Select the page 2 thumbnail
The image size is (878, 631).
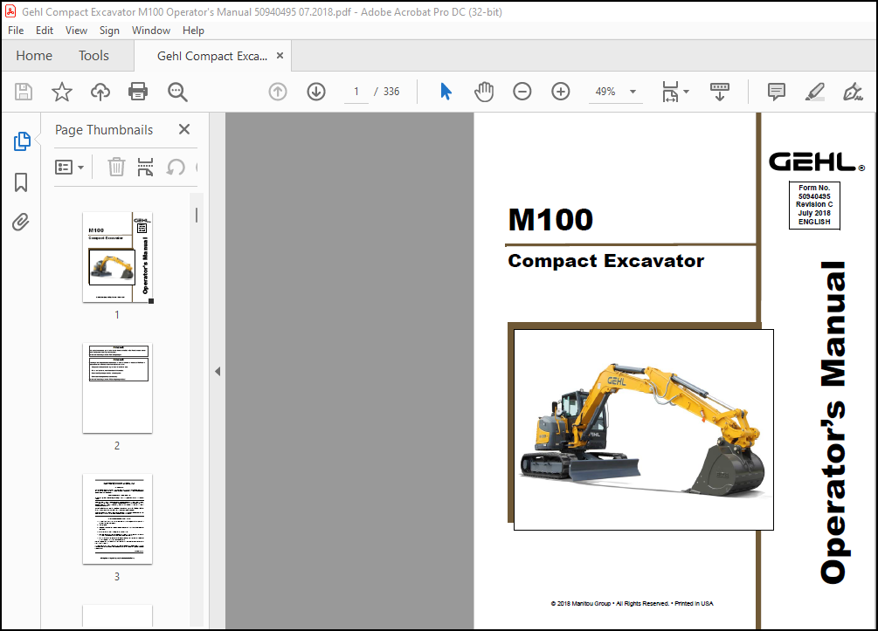[x=118, y=388]
